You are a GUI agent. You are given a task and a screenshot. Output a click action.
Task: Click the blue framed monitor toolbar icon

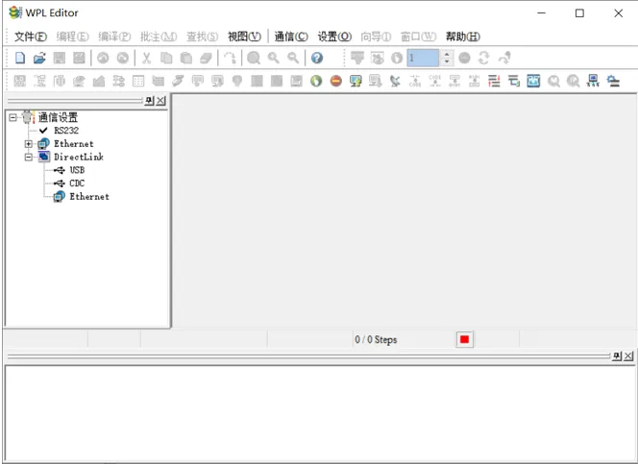pos(533,81)
